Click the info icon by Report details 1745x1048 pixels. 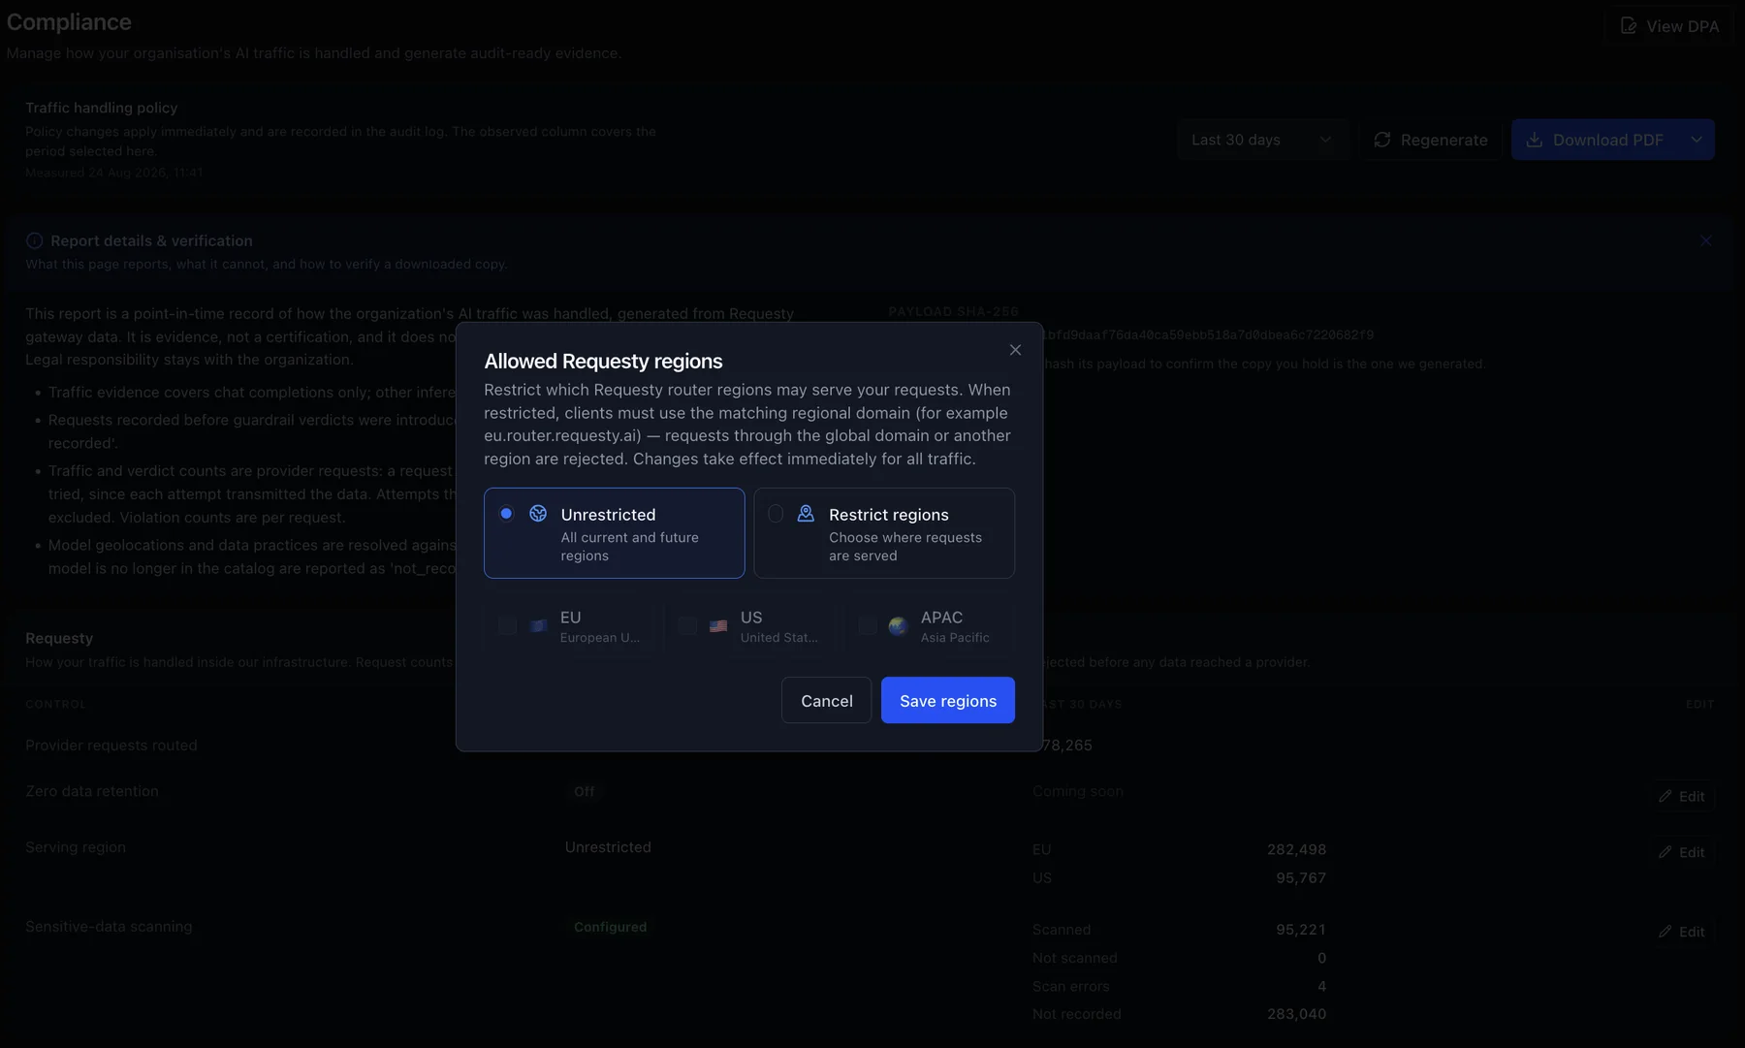35,240
